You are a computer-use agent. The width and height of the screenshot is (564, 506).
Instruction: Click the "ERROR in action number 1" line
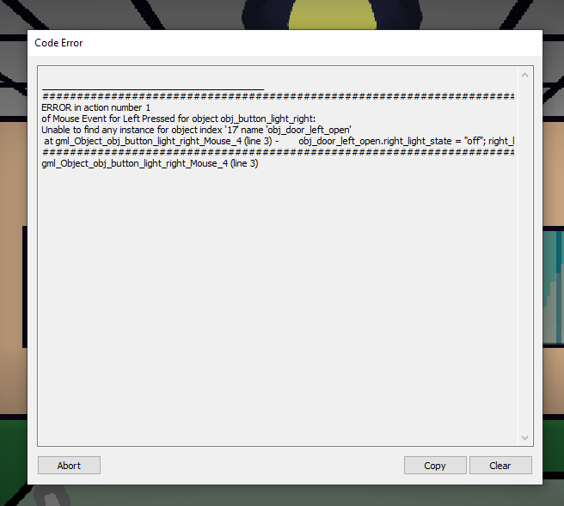click(x=95, y=107)
